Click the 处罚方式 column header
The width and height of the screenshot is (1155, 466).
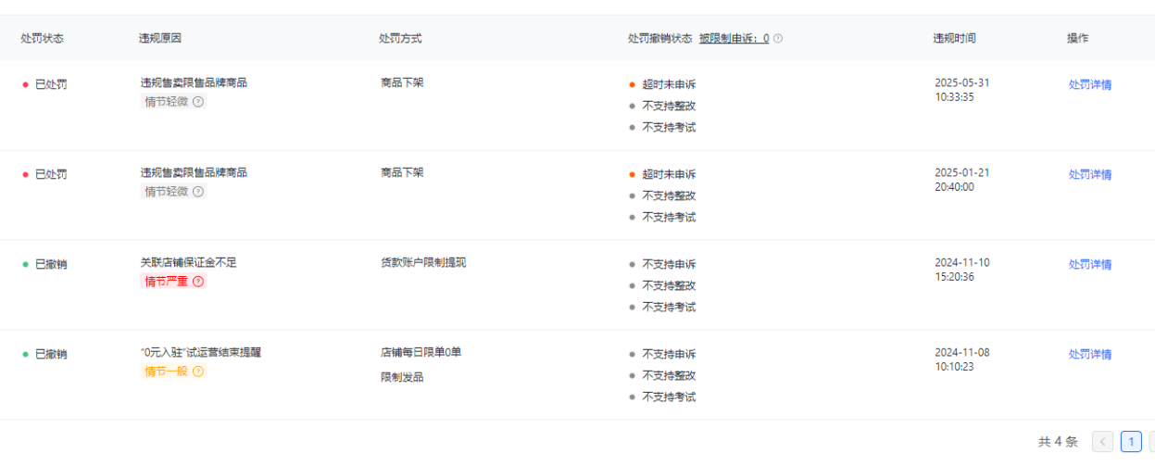(x=400, y=39)
